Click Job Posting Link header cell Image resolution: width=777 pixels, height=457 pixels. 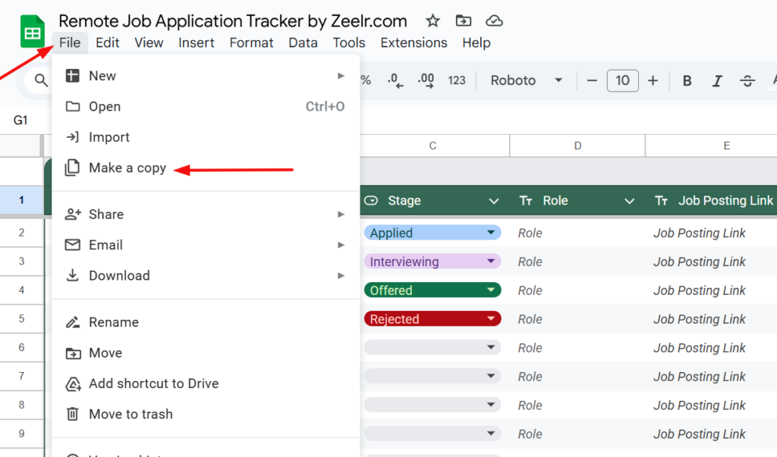[x=711, y=201]
